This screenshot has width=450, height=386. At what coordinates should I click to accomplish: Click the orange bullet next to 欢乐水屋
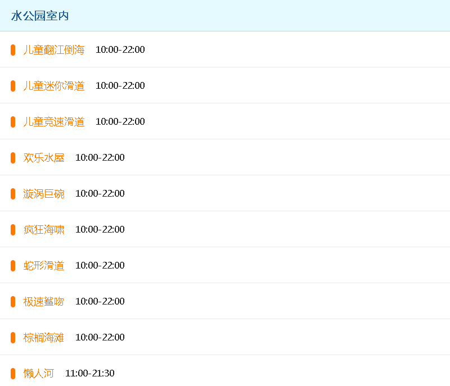click(13, 158)
